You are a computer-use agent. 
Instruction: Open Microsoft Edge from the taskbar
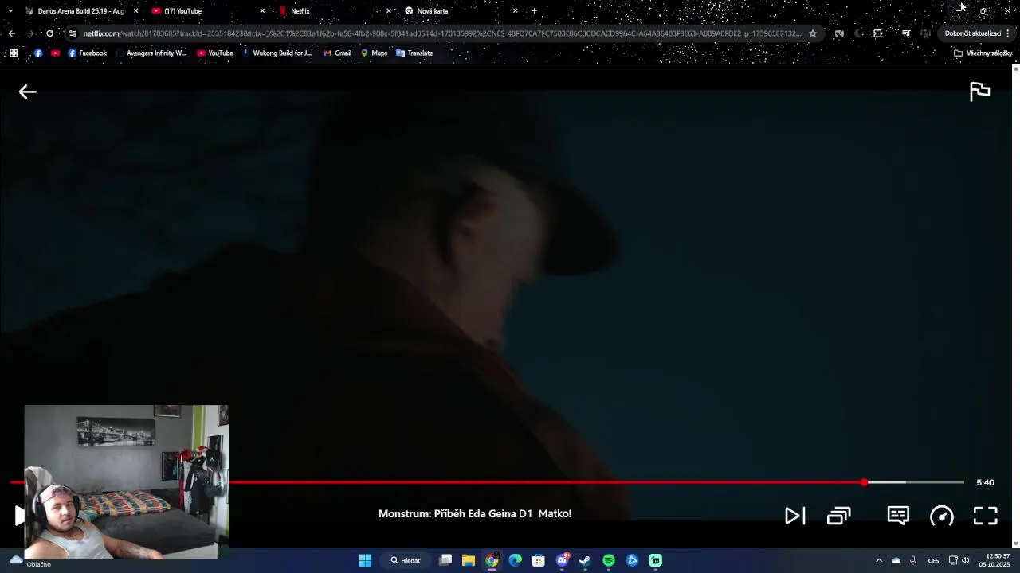(x=516, y=560)
